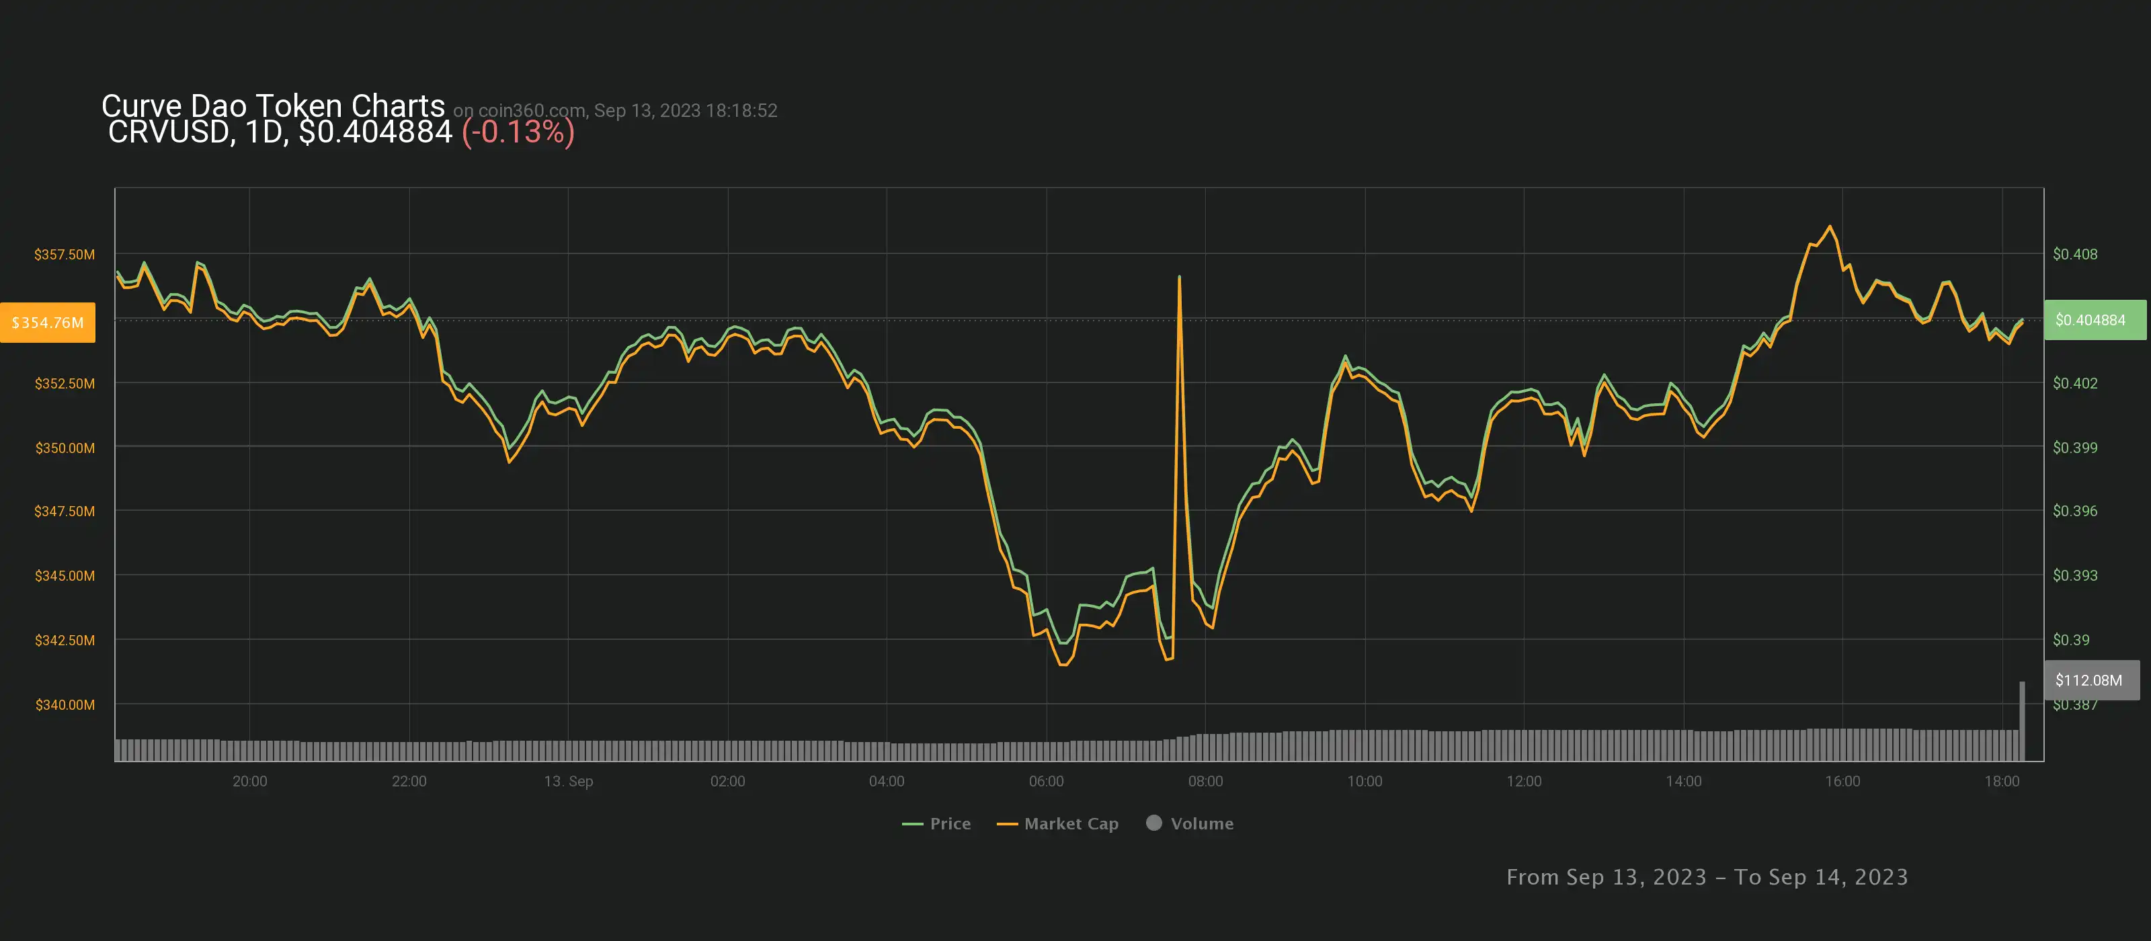The width and height of the screenshot is (2151, 941).
Task: Click the 16:00 time axis label
Action: (1842, 780)
